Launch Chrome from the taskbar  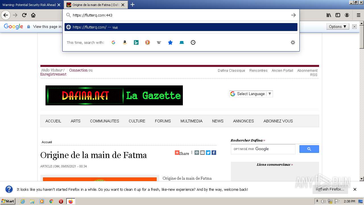click(x=51, y=201)
